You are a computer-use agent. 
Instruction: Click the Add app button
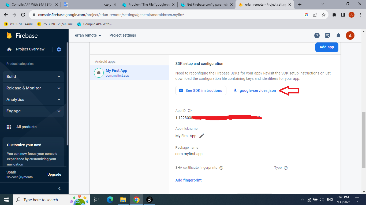(x=327, y=47)
